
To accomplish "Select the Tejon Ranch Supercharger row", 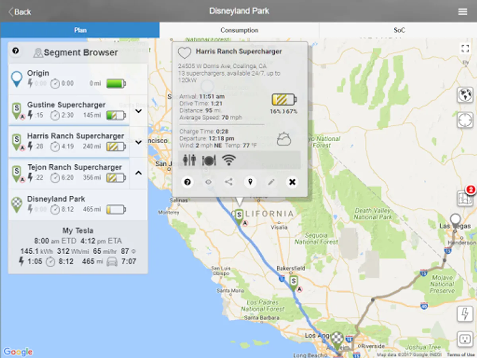I will 69,173.
